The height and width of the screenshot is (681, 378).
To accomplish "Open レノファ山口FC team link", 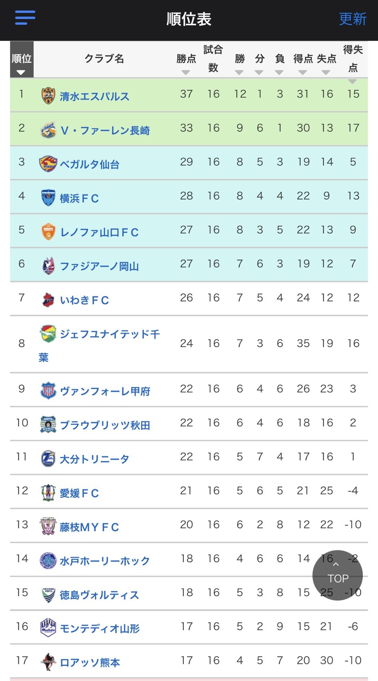I will click(99, 232).
